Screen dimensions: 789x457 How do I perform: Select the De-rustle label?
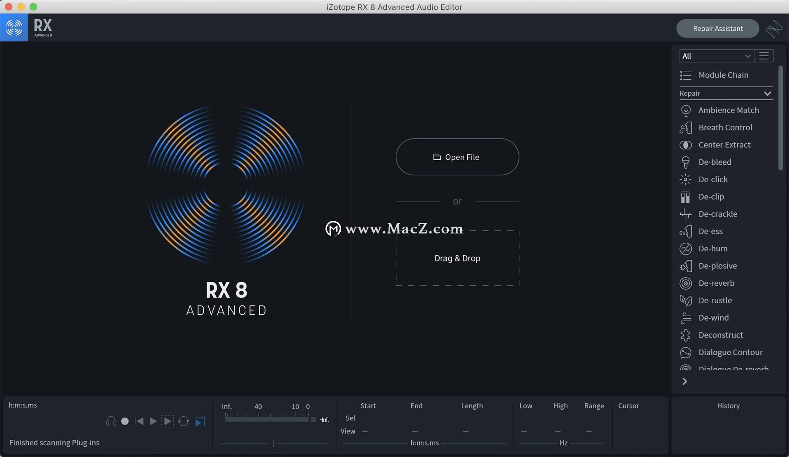[715, 300]
